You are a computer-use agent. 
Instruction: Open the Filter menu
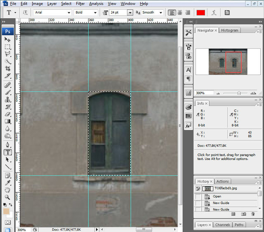80,4
